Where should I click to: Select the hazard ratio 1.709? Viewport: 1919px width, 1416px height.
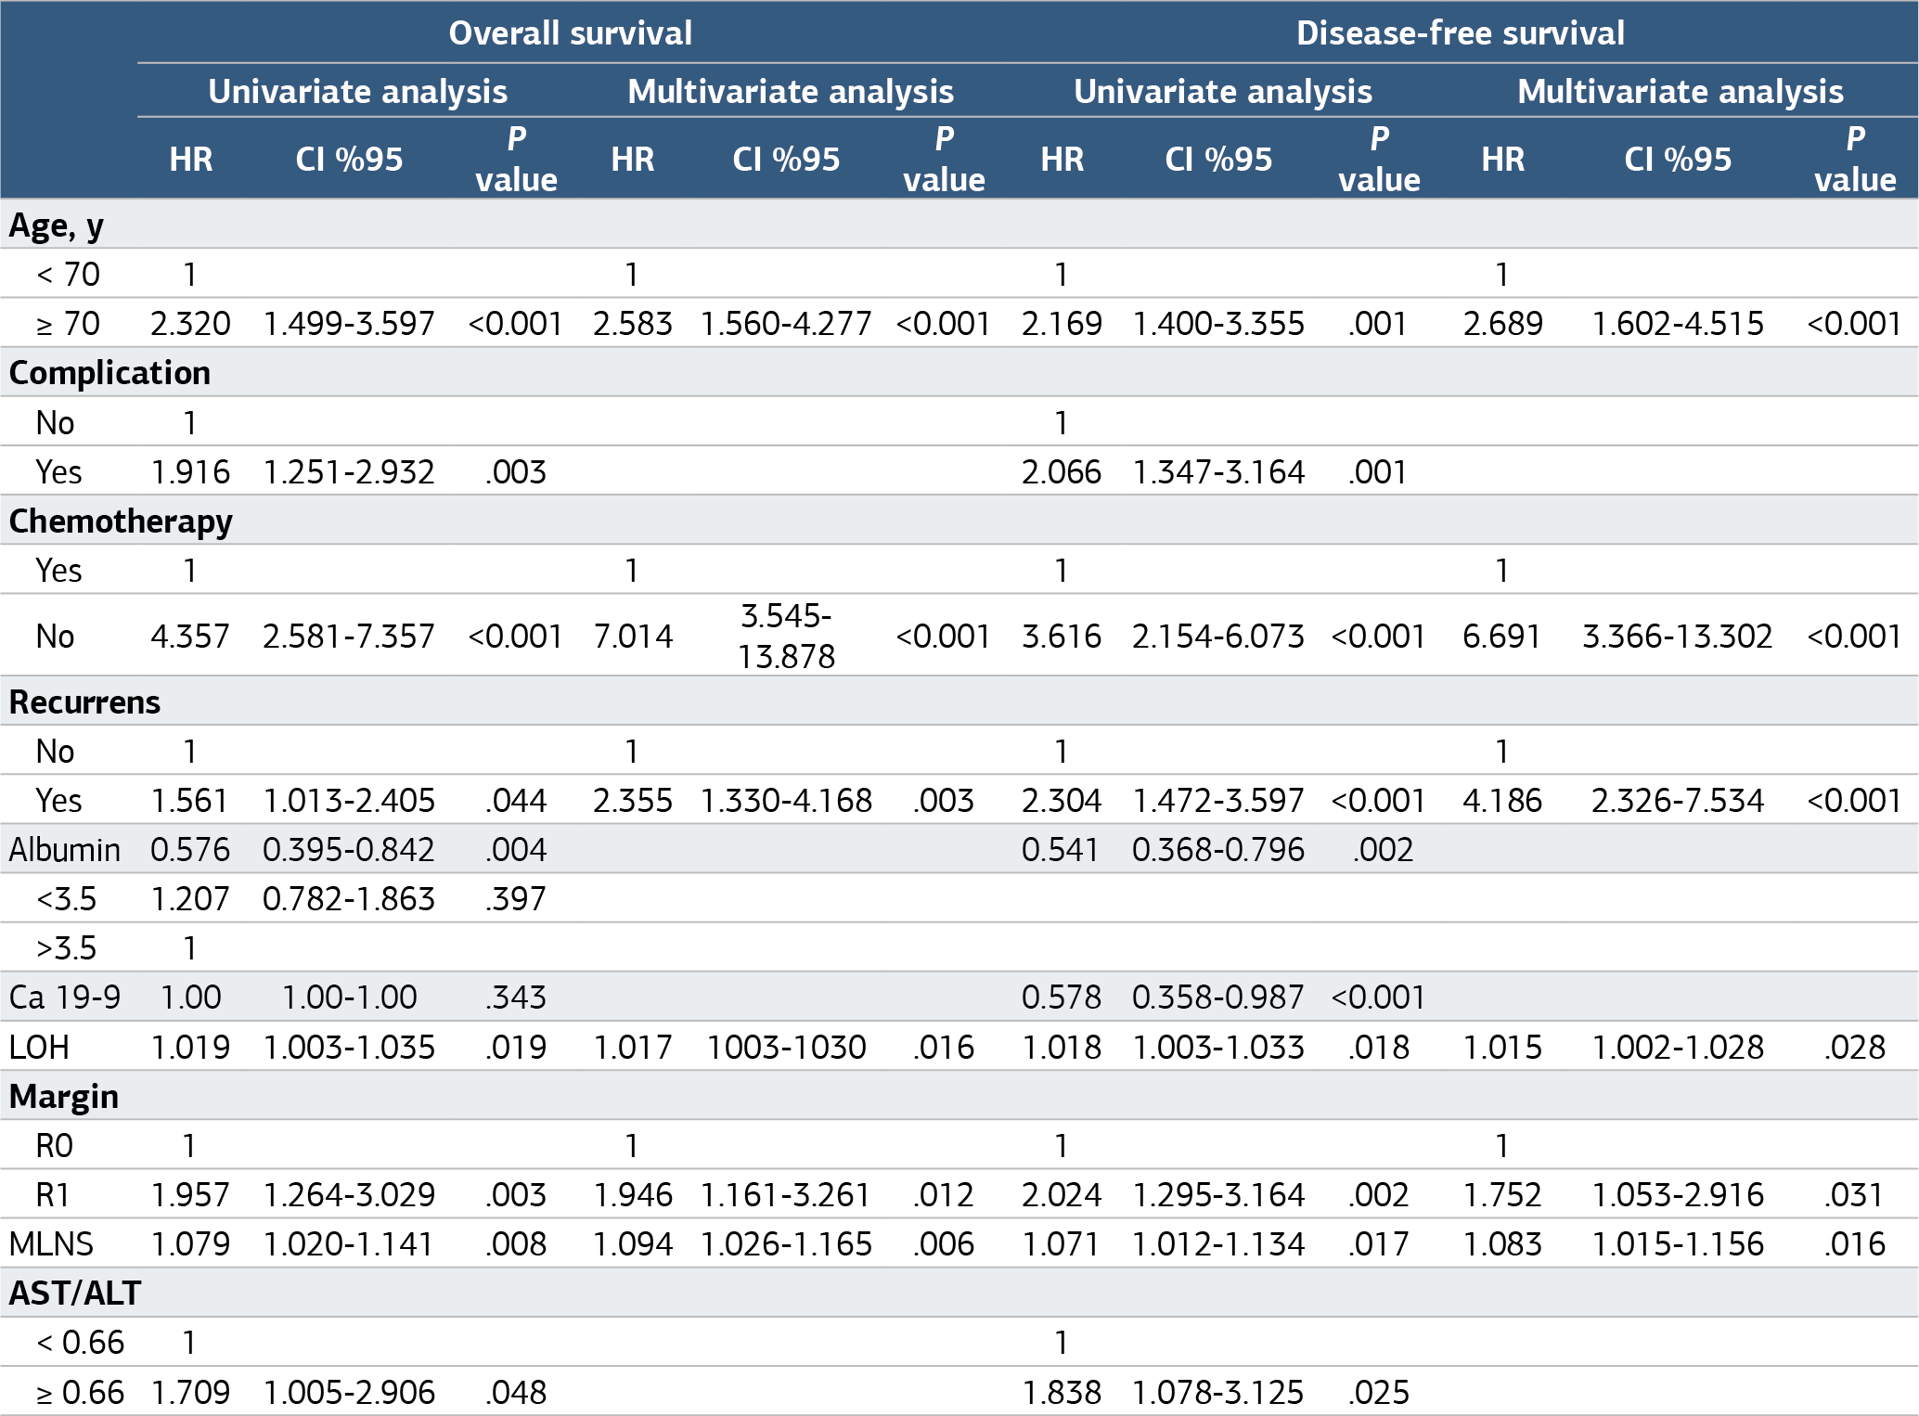(190, 1393)
